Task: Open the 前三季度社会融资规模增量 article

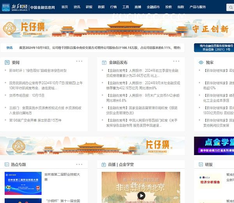Action: (142, 73)
